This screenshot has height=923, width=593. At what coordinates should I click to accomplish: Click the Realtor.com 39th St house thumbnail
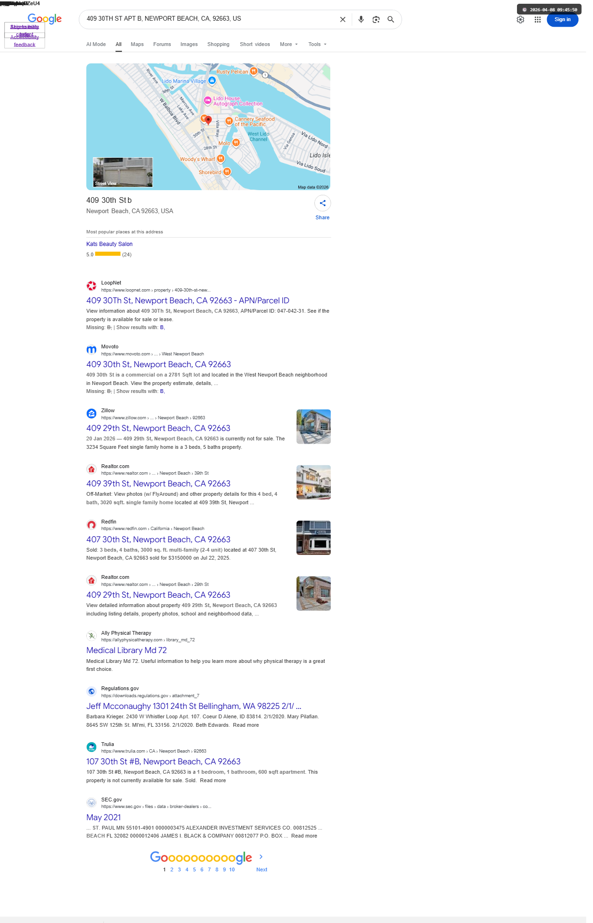[x=313, y=482]
